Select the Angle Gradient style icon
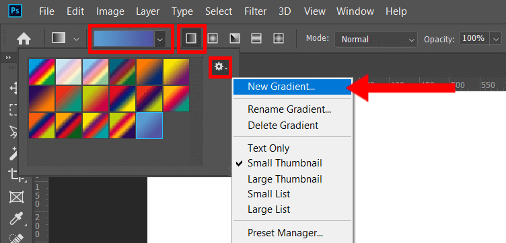 [x=235, y=39]
